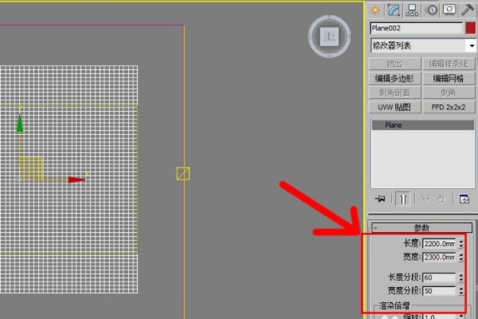Open the Display panel tab
The width and height of the screenshot is (478, 319).
pos(449,10)
